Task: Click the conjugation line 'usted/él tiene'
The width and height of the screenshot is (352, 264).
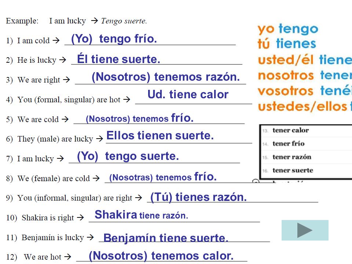Action: click(305, 60)
